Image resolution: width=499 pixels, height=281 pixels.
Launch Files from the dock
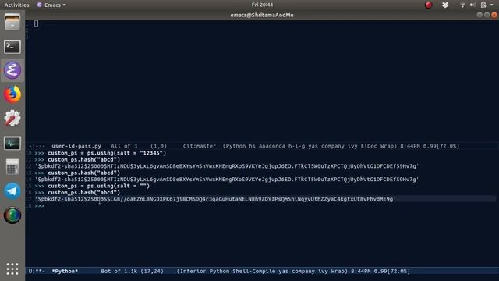(12, 23)
